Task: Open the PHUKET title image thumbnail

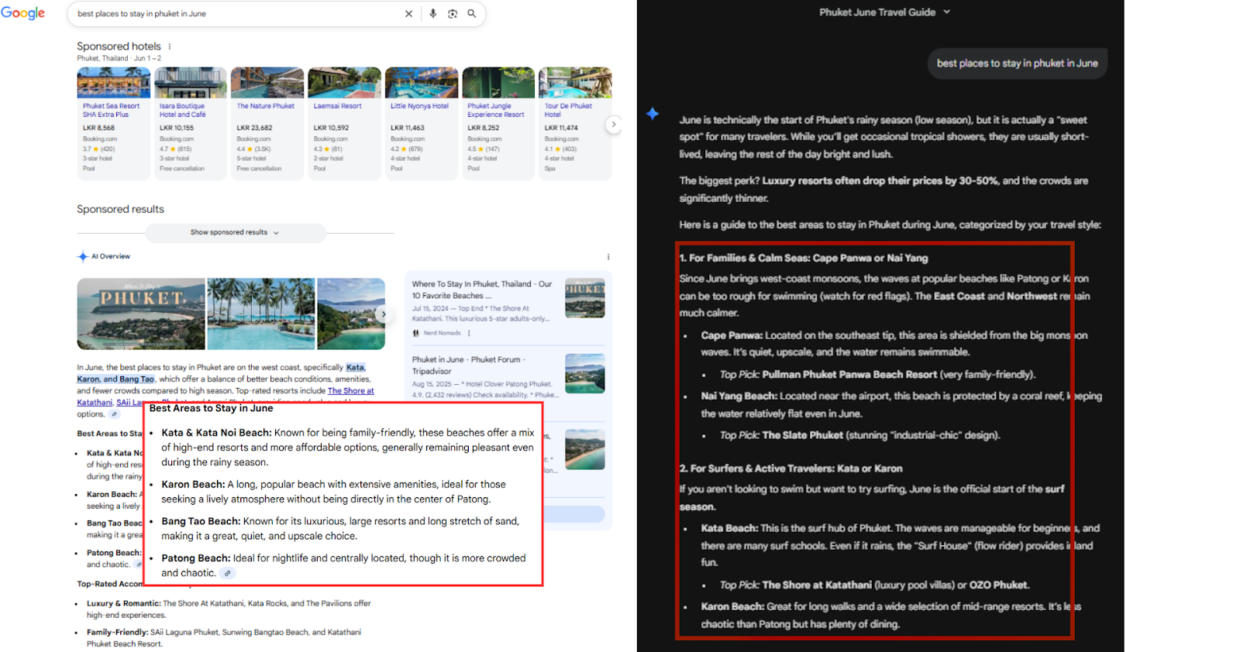Action: (141, 314)
